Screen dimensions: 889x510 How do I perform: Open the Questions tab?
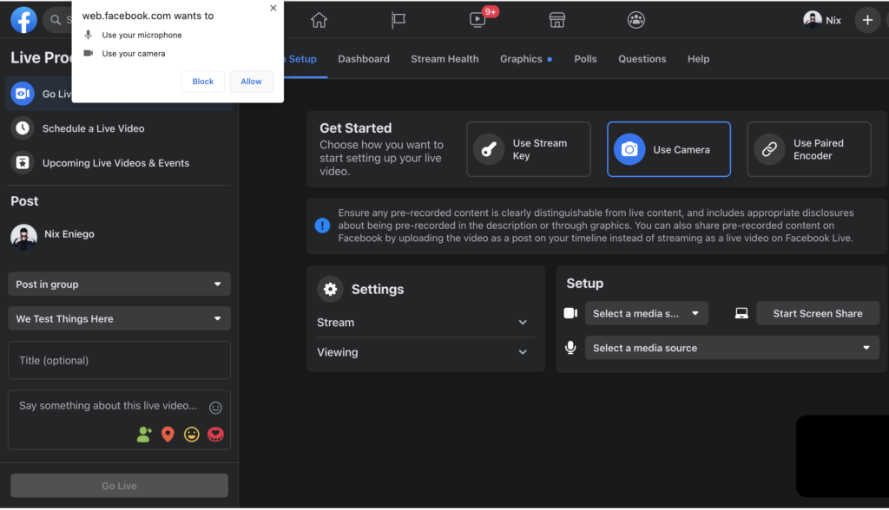[x=642, y=59]
